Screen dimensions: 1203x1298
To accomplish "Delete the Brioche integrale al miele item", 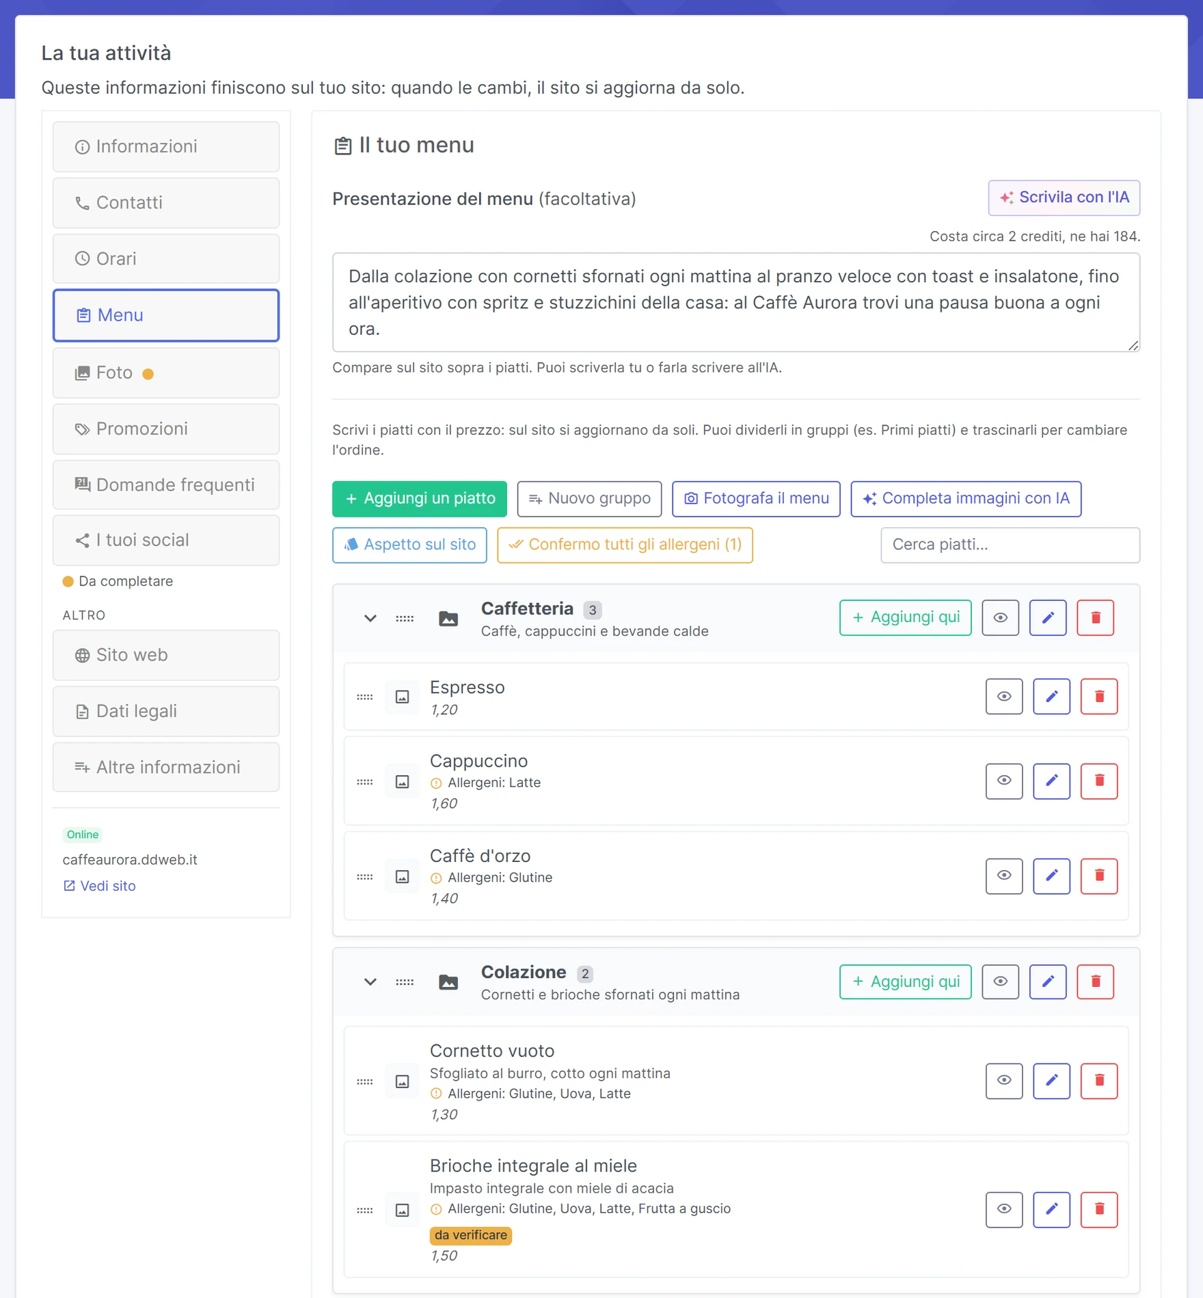I will click(x=1099, y=1209).
